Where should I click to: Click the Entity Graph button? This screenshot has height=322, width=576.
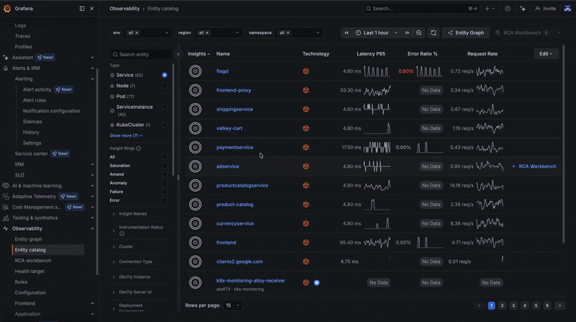pos(466,32)
